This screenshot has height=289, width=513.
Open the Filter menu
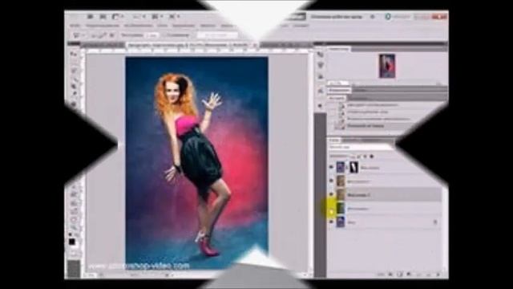tap(208, 26)
